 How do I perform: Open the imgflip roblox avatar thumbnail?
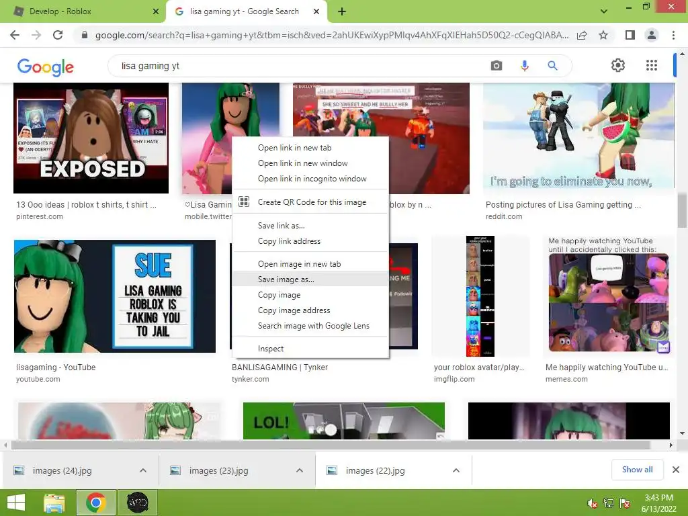(480, 296)
